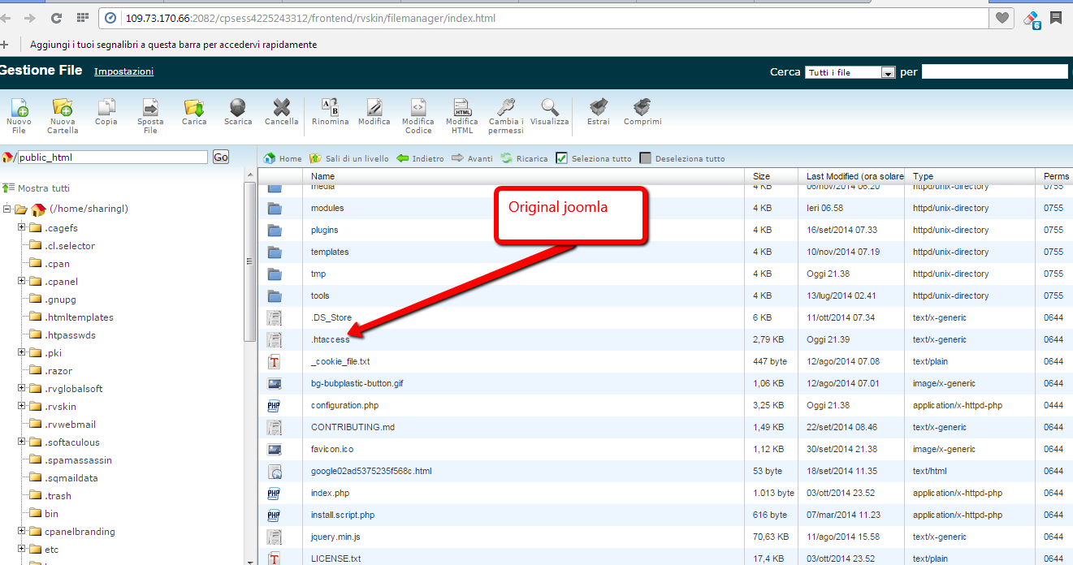Launch the Modifica Codice editor
This screenshot has width=1073, height=565.
click(x=418, y=107)
